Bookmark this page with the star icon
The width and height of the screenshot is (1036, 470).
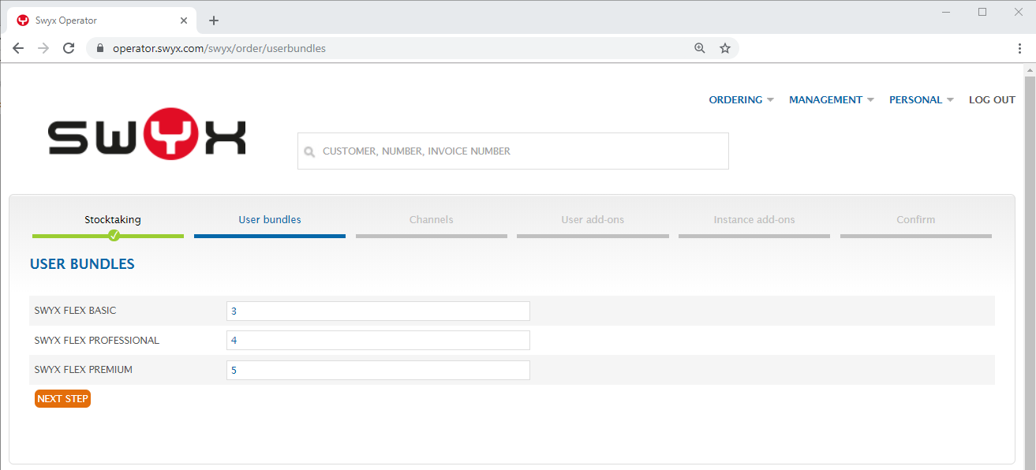point(725,48)
